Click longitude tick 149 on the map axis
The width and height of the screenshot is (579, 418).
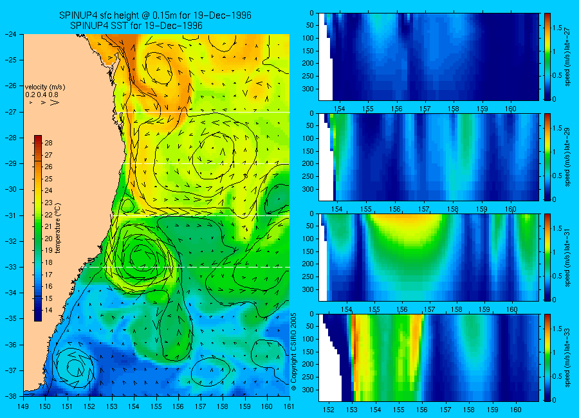coord(23,406)
